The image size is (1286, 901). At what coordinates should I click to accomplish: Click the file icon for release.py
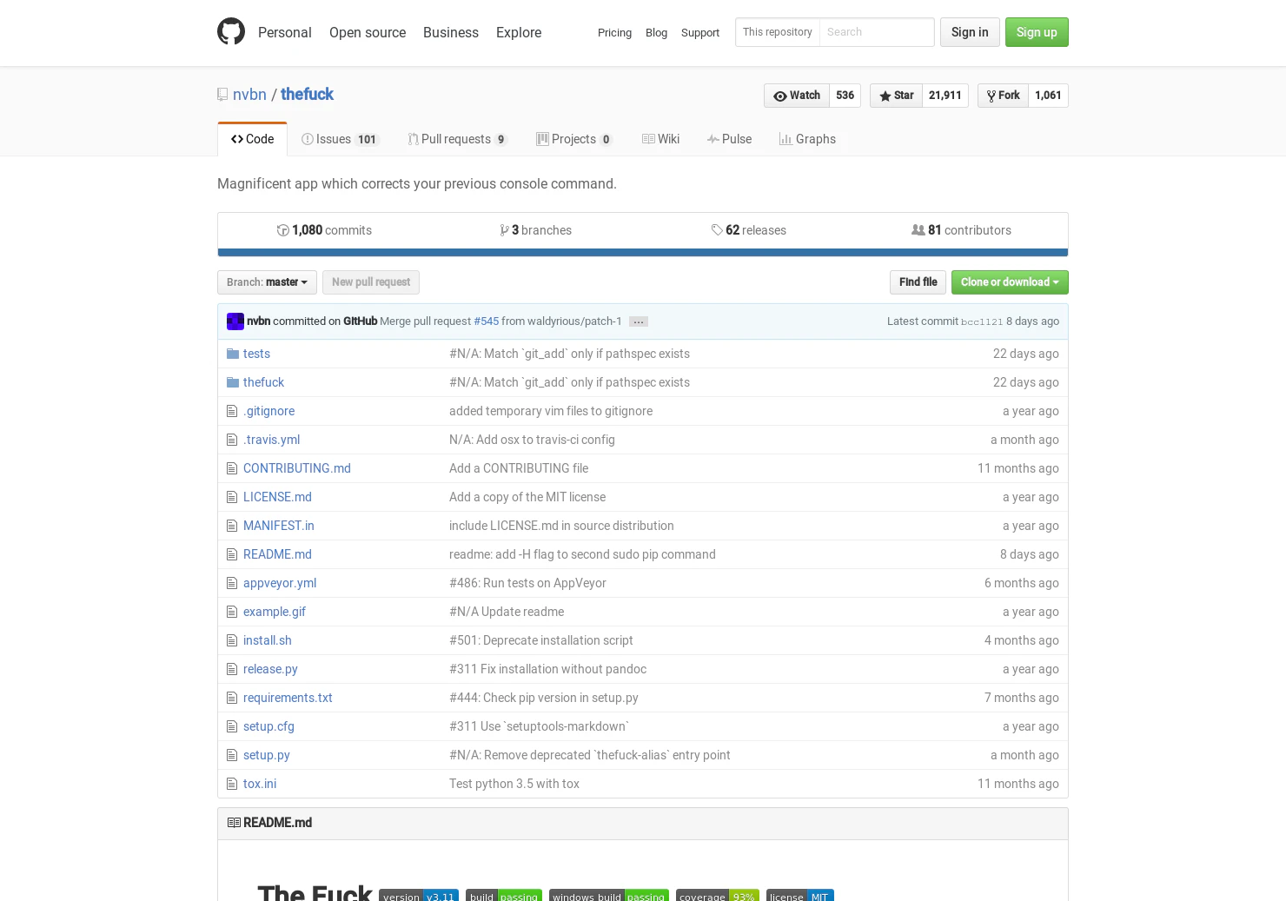[x=232, y=669]
